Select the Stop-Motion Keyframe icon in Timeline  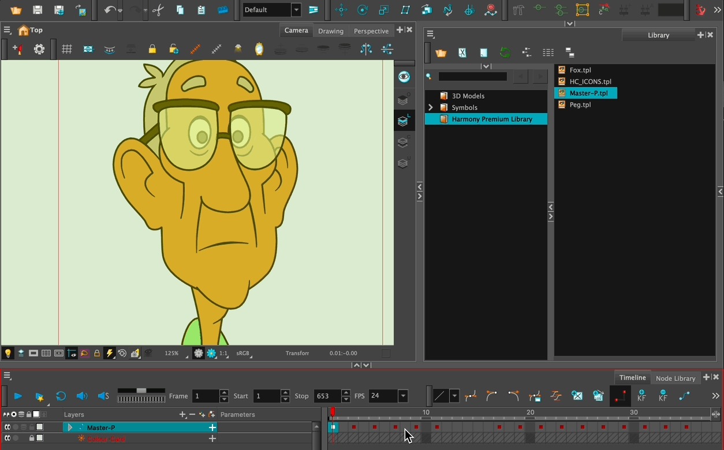(x=620, y=396)
